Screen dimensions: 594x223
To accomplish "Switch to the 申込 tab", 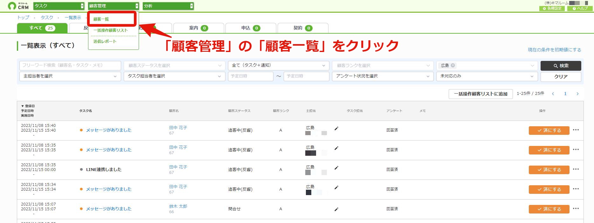I will 251,28.
